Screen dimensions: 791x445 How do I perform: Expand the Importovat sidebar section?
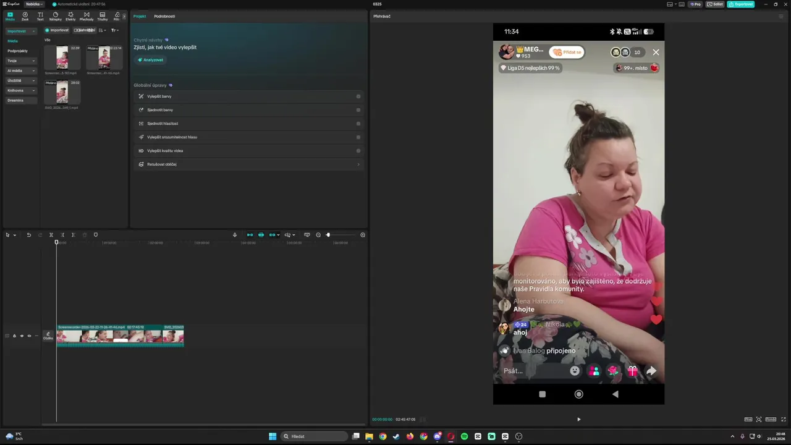(x=21, y=31)
